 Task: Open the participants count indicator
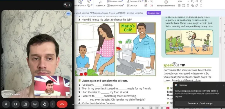point(67,5)
